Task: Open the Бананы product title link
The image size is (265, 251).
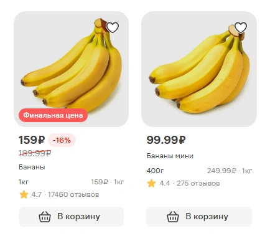Action: coord(32,167)
